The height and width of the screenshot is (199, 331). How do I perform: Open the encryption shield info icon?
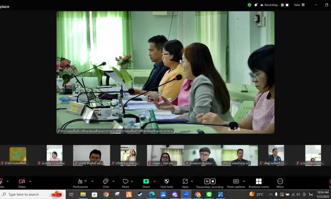coord(249,5)
